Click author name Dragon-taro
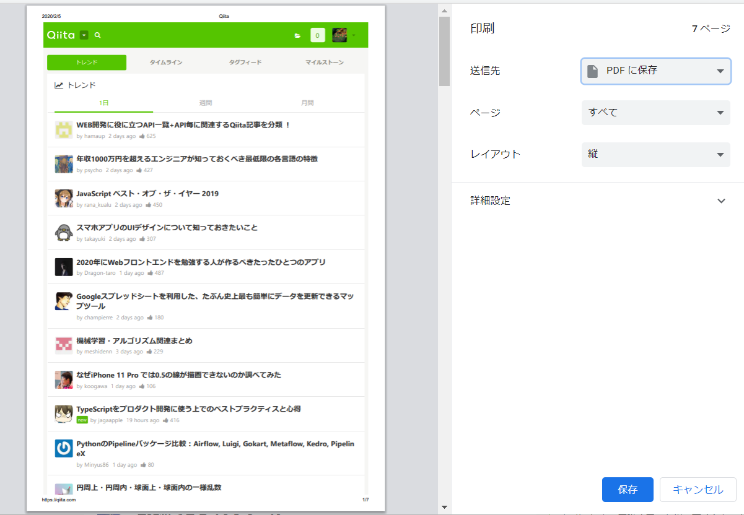This screenshot has width=744, height=515. point(100,273)
